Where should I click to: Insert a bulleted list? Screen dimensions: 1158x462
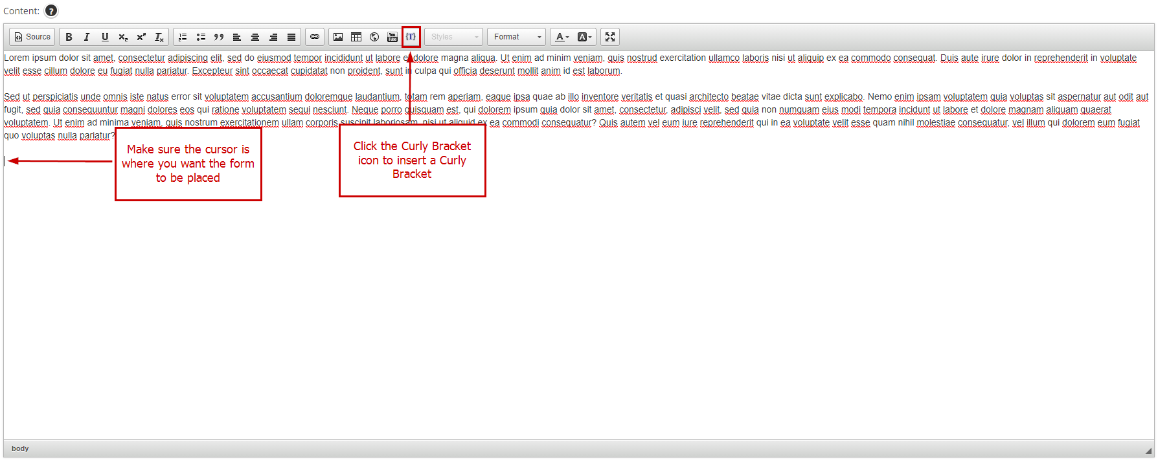click(201, 37)
